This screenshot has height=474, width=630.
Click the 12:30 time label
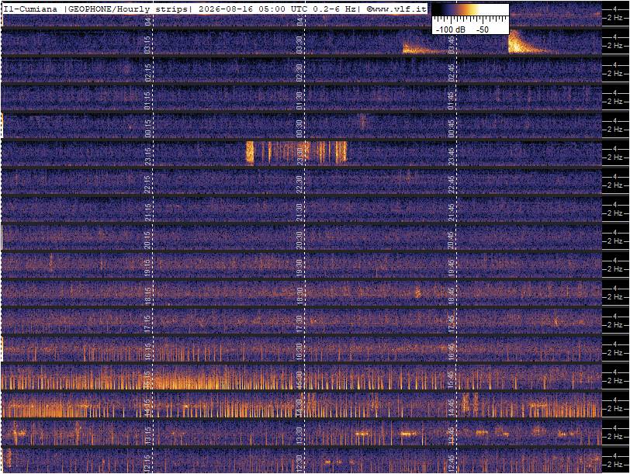click(x=299, y=464)
